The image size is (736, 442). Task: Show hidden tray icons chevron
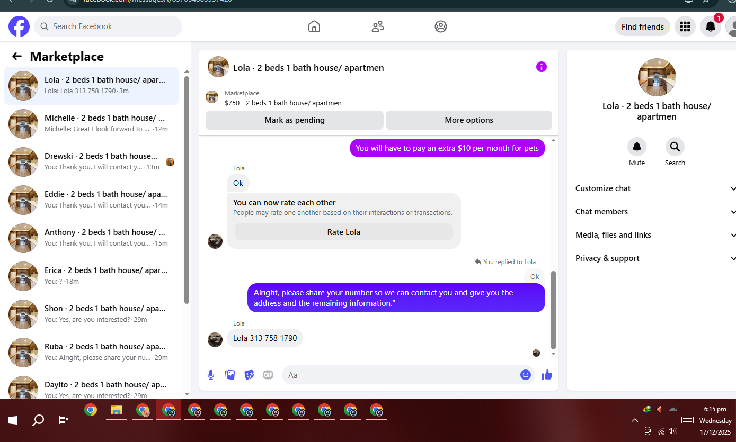click(x=635, y=420)
